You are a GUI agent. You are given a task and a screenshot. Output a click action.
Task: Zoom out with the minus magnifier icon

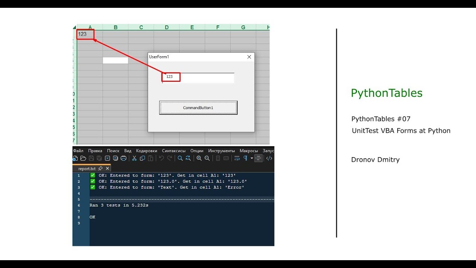pos(207,158)
